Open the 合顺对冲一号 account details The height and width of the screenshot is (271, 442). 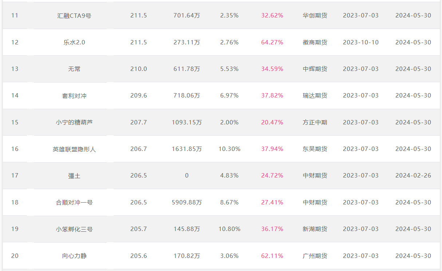[74, 202]
